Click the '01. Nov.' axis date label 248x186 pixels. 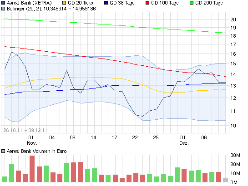point(32,140)
